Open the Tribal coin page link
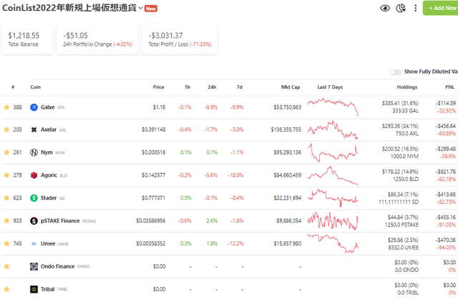The image size is (458, 302). pyautogui.click(x=48, y=289)
